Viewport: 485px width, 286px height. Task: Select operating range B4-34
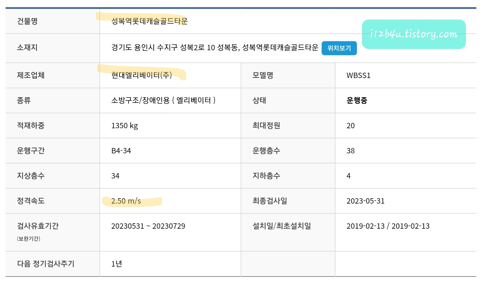tap(121, 151)
